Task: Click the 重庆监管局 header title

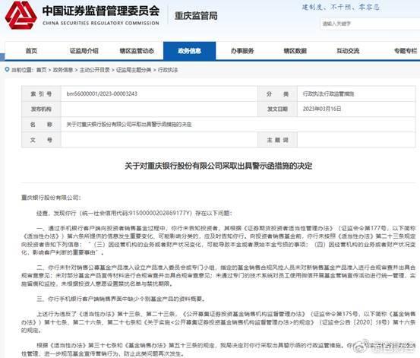Action: [196, 16]
